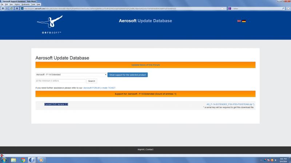Open the Update-News at the Forum banner link
The image size is (291, 163).
(x=145, y=65)
